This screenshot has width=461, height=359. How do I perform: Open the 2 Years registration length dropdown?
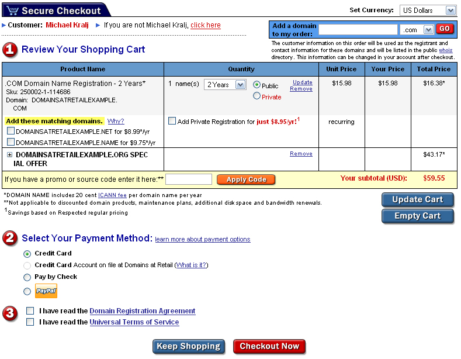point(225,85)
